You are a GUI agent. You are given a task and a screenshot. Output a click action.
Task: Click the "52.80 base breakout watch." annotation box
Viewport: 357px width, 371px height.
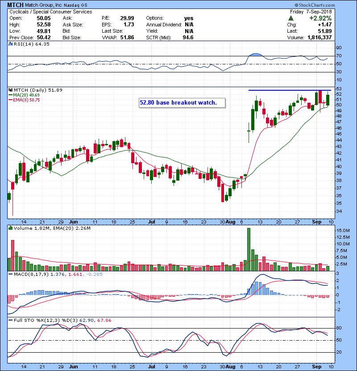click(182, 103)
